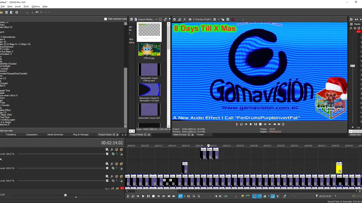Solo the first video track
The width and height of the screenshot is (362, 203).
pyautogui.click(x=121, y=149)
